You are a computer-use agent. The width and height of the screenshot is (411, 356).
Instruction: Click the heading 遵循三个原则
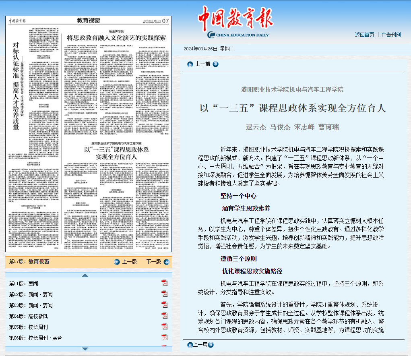[239, 259]
